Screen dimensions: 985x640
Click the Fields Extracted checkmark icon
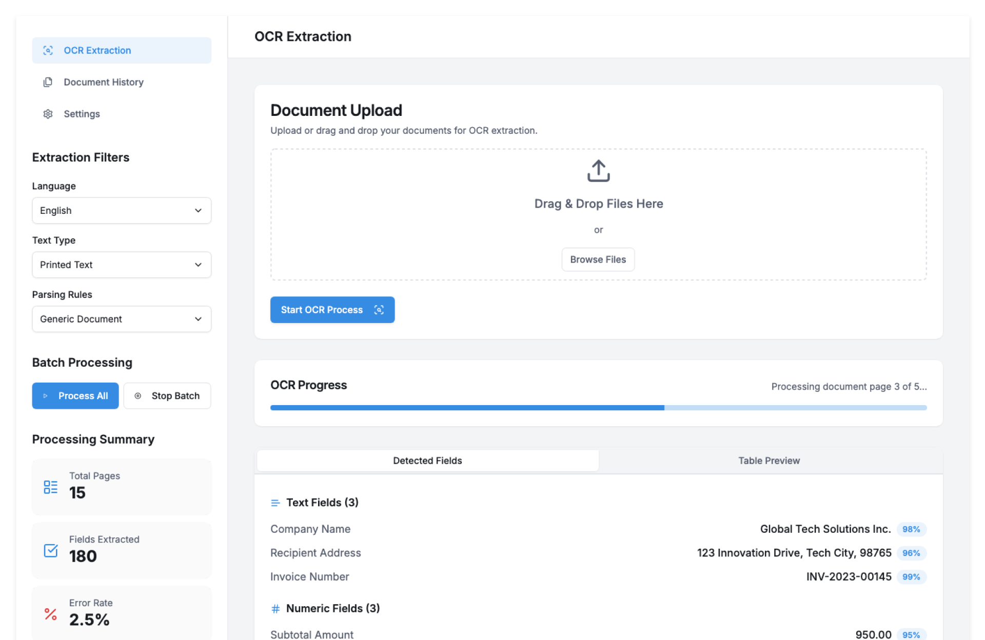[50, 550]
